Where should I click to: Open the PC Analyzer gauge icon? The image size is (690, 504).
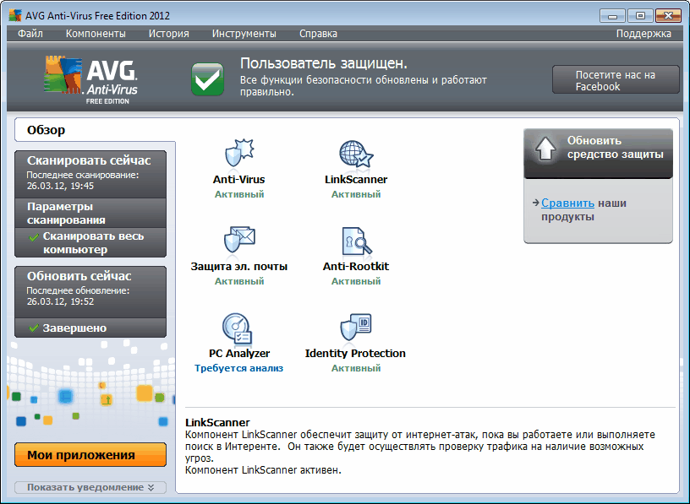[237, 328]
